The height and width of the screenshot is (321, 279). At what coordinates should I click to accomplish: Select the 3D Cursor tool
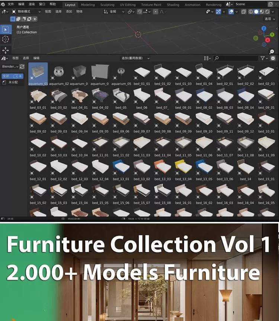point(6,39)
